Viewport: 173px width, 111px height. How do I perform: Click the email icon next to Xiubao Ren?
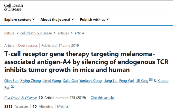coord(12,87)
